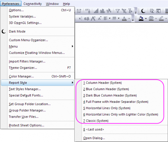Click the duplicate windows dark mode icon
Screen dimensions: 168x142
(x=152, y=11)
